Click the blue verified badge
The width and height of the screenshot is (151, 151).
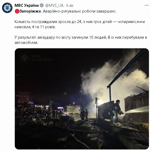pyautogui.click(x=42, y=5)
